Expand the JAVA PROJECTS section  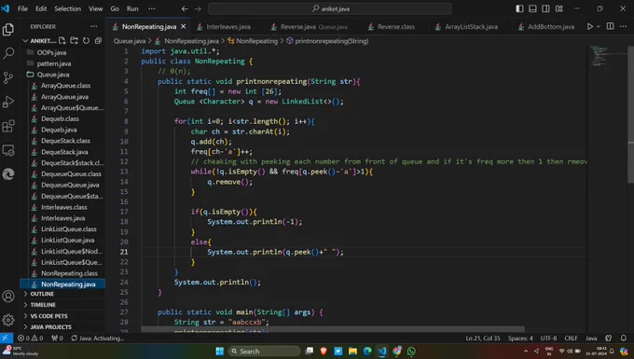[x=62, y=326]
